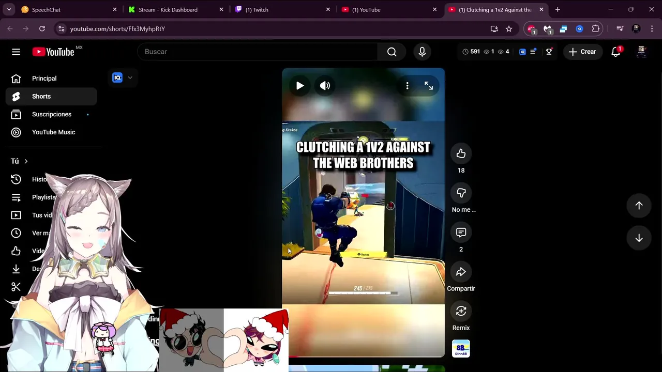Open the Short's three-dot options menu

point(407,86)
